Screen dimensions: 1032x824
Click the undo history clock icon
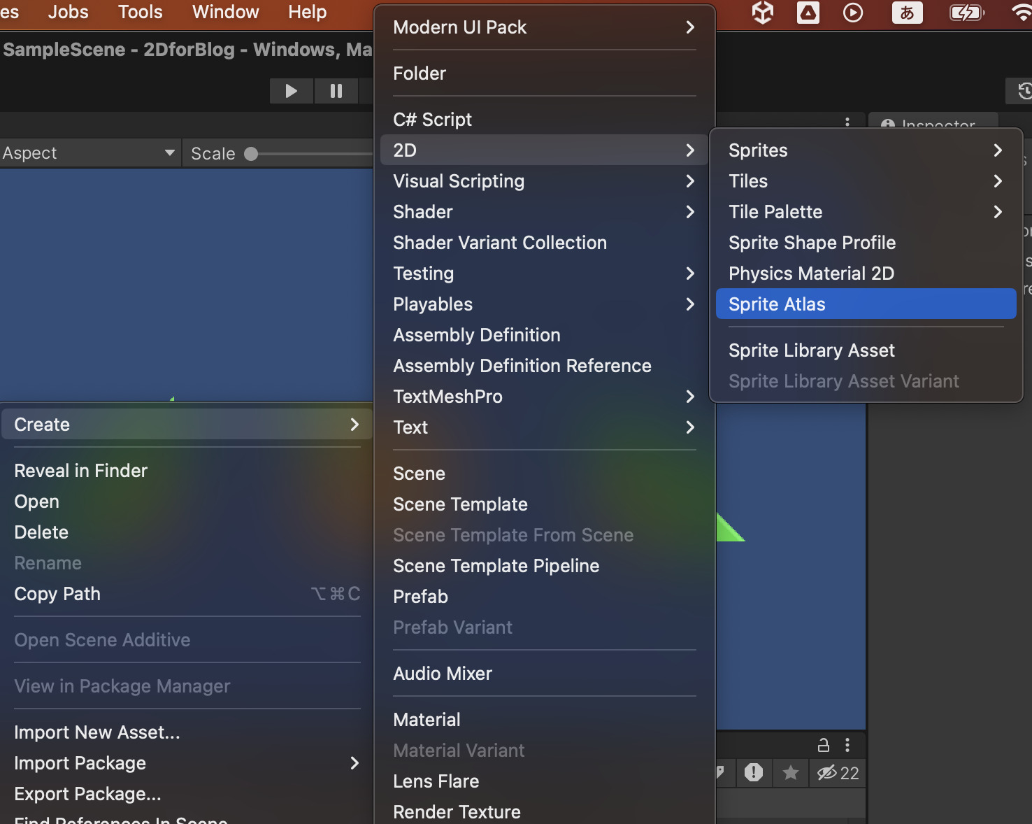pyautogui.click(x=1024, y=91)
